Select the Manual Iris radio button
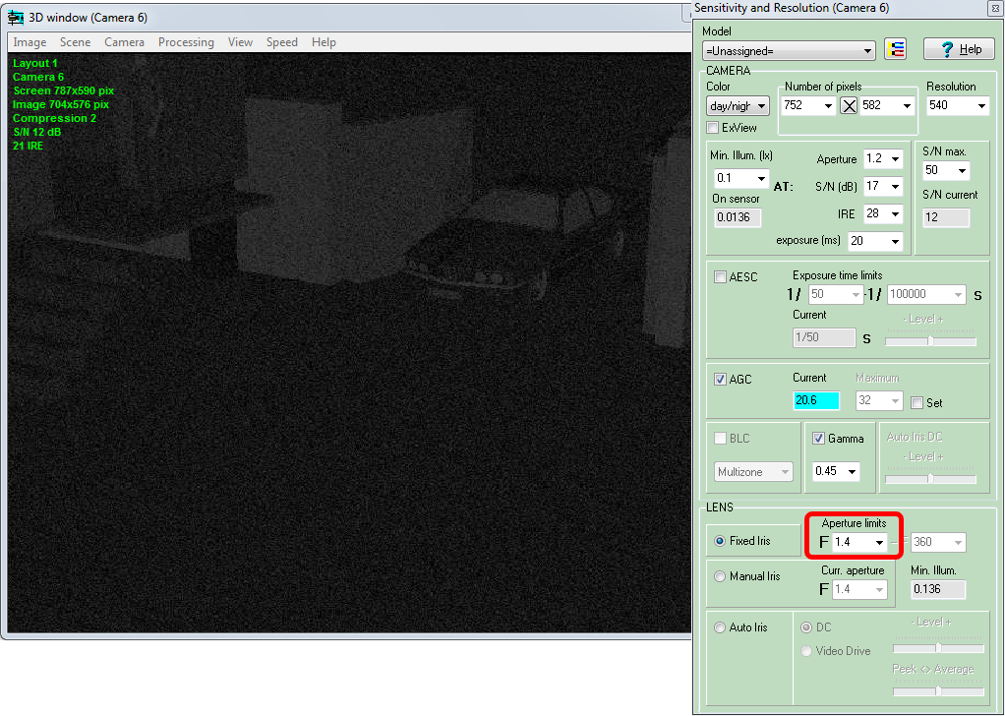Viewport: 1005px width, 716px height. [720, 576]
